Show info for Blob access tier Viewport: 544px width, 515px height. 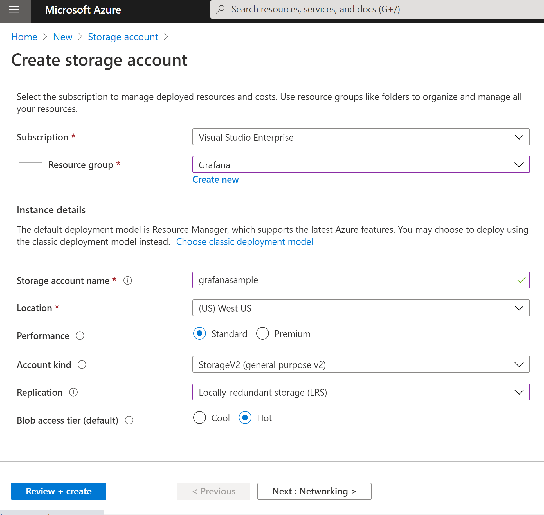tap(129, 420)
